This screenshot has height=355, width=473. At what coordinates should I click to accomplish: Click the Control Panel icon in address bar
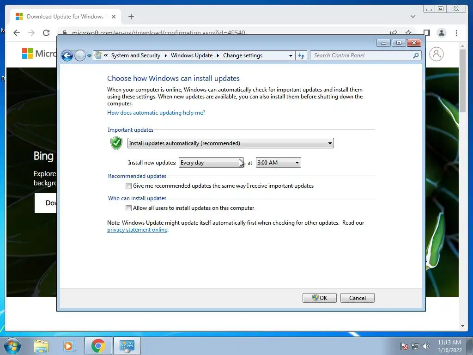(x=98, y=55)
